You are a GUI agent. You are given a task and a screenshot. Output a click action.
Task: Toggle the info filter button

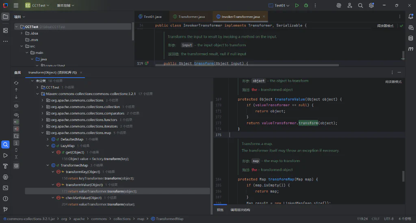(x=16, y=143)
